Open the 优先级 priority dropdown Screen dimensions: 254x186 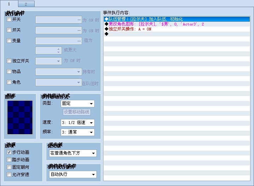[73, 153]
